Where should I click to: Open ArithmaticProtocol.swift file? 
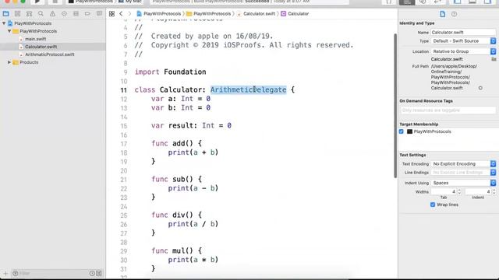(49, 54)
